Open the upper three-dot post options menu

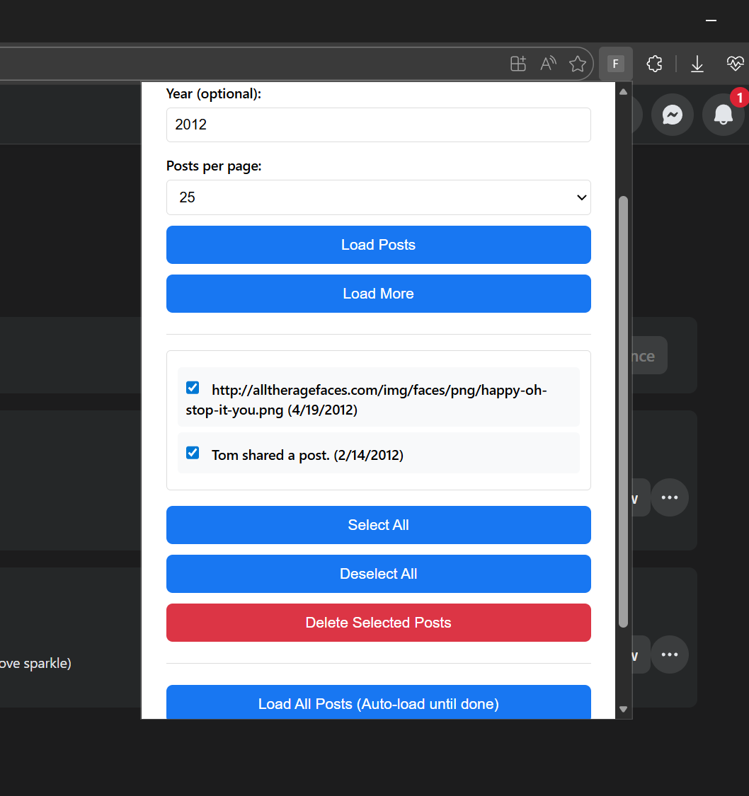pos(670,497)
